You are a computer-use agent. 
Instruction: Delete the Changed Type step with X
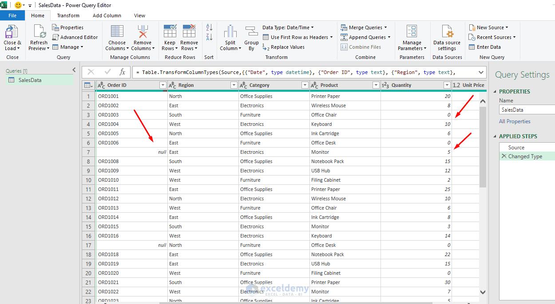(503, 156)
